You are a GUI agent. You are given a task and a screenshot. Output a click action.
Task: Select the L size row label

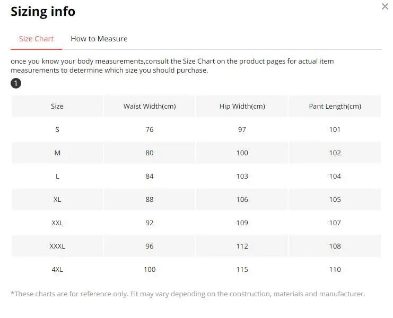click(57, 176)
